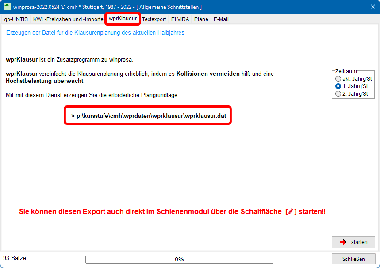Click the 0% progress bar
This screenshot has height=268, width=380.
[179, 259]
